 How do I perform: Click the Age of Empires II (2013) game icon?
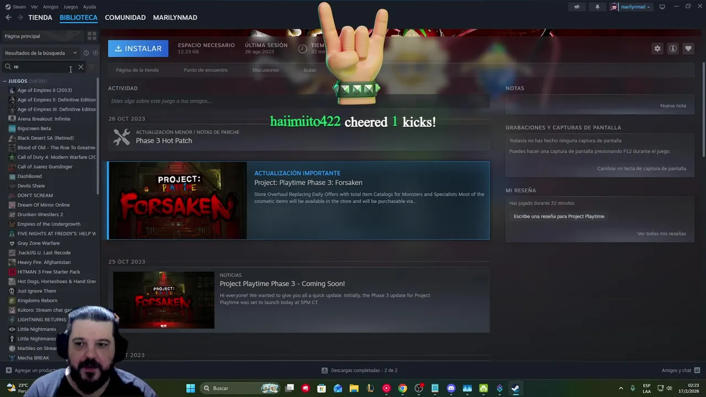pos(12,90)
